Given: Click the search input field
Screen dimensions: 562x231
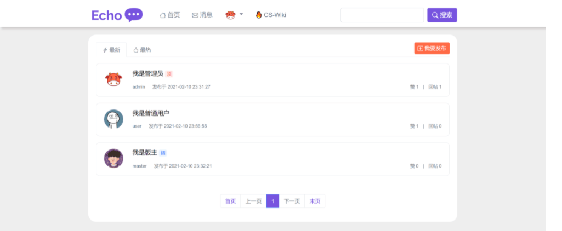Looking at the screenshot, I should pyautogui.click(x=382, y=15).
